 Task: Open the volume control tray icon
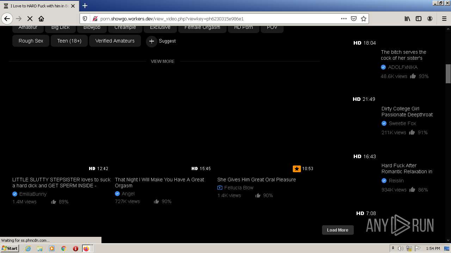[401, 248]
